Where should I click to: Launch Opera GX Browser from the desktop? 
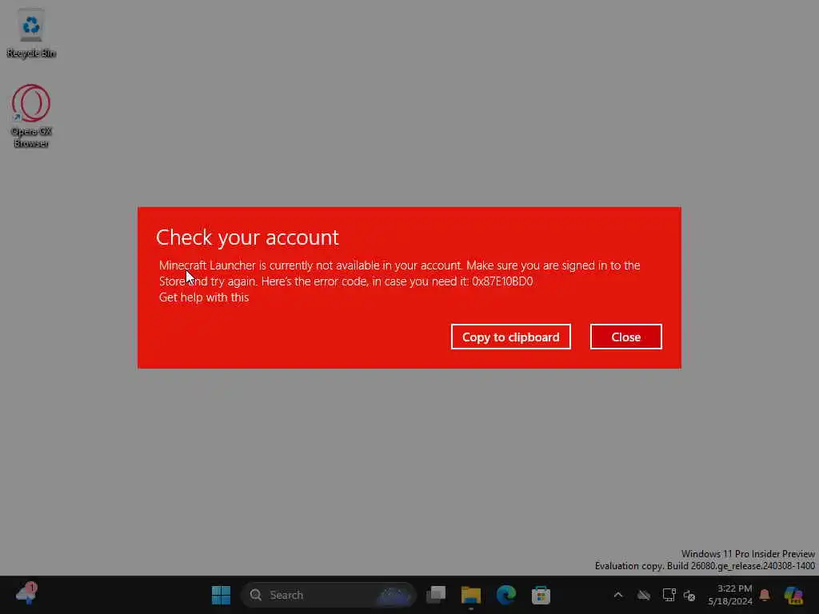(31, 116)
